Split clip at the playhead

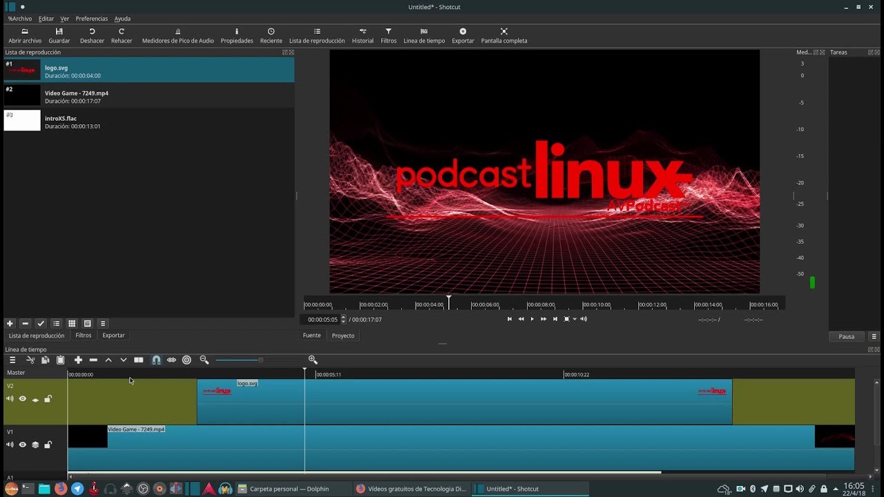[x=139, y=360]
